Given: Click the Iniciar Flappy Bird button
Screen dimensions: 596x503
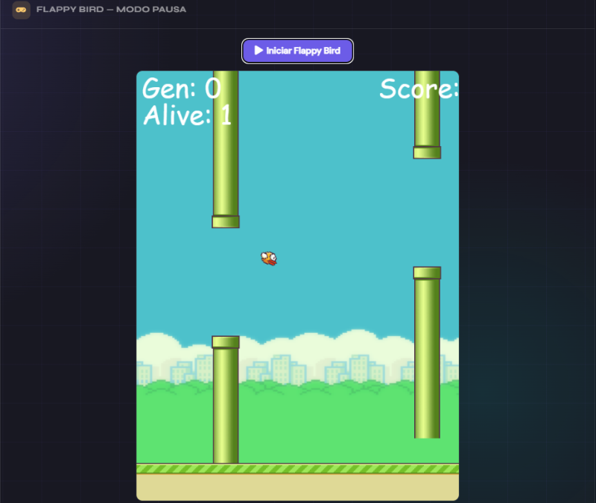Looking at the screenshot, I should pyautogui.click(x=297, y=51).
